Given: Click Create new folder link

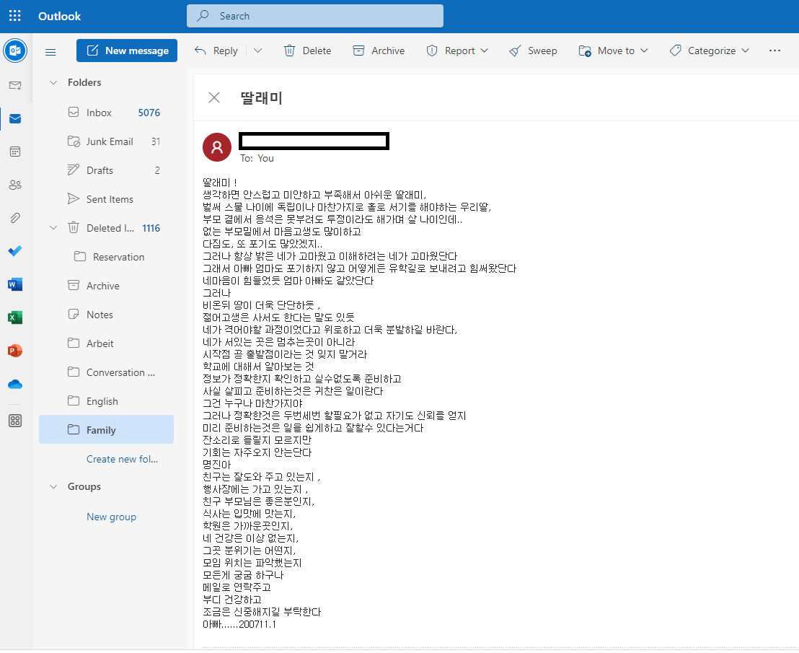Looking at the screenshot, I should [x=123, y=460].
